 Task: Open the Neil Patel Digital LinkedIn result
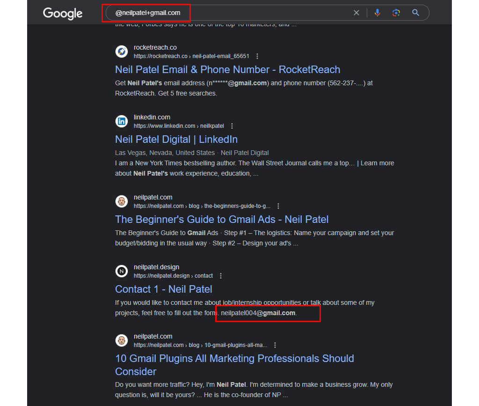click(x=176, y=139)
